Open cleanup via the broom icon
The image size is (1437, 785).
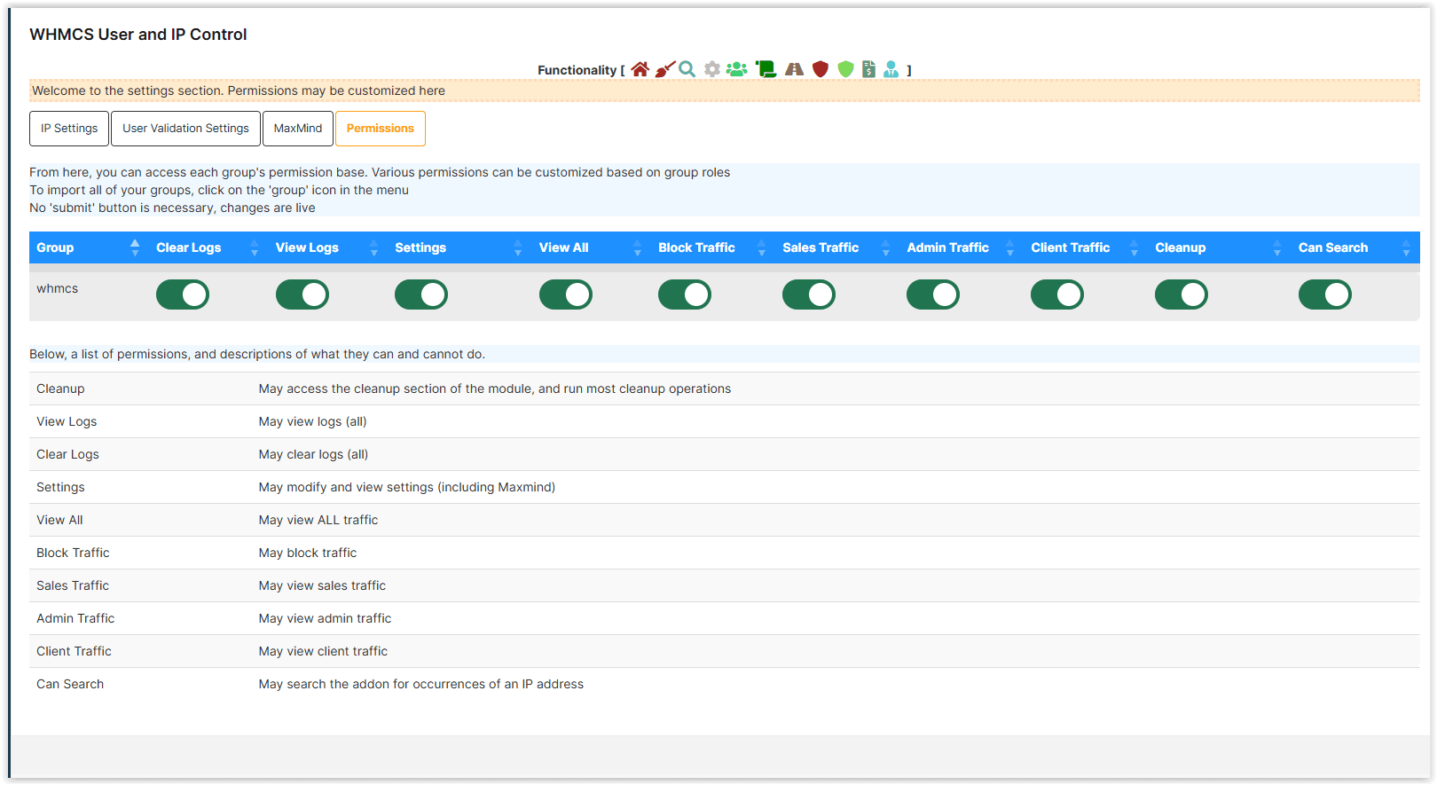pyautogui.click(x=664, y=69)
